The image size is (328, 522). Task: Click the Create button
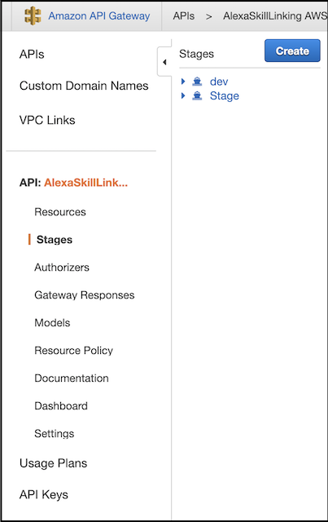click(292, 51)
